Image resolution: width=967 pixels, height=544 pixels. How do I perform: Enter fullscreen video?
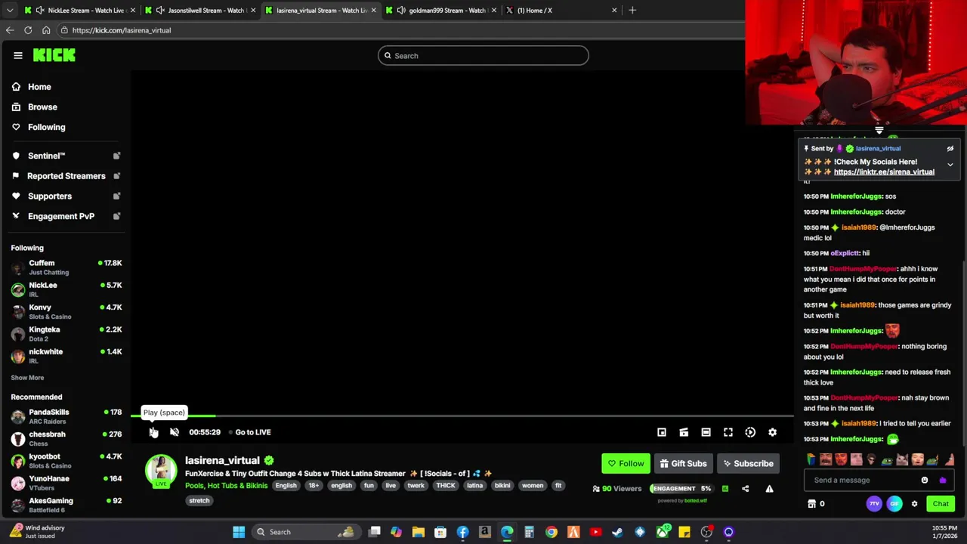tap(728, 432)
